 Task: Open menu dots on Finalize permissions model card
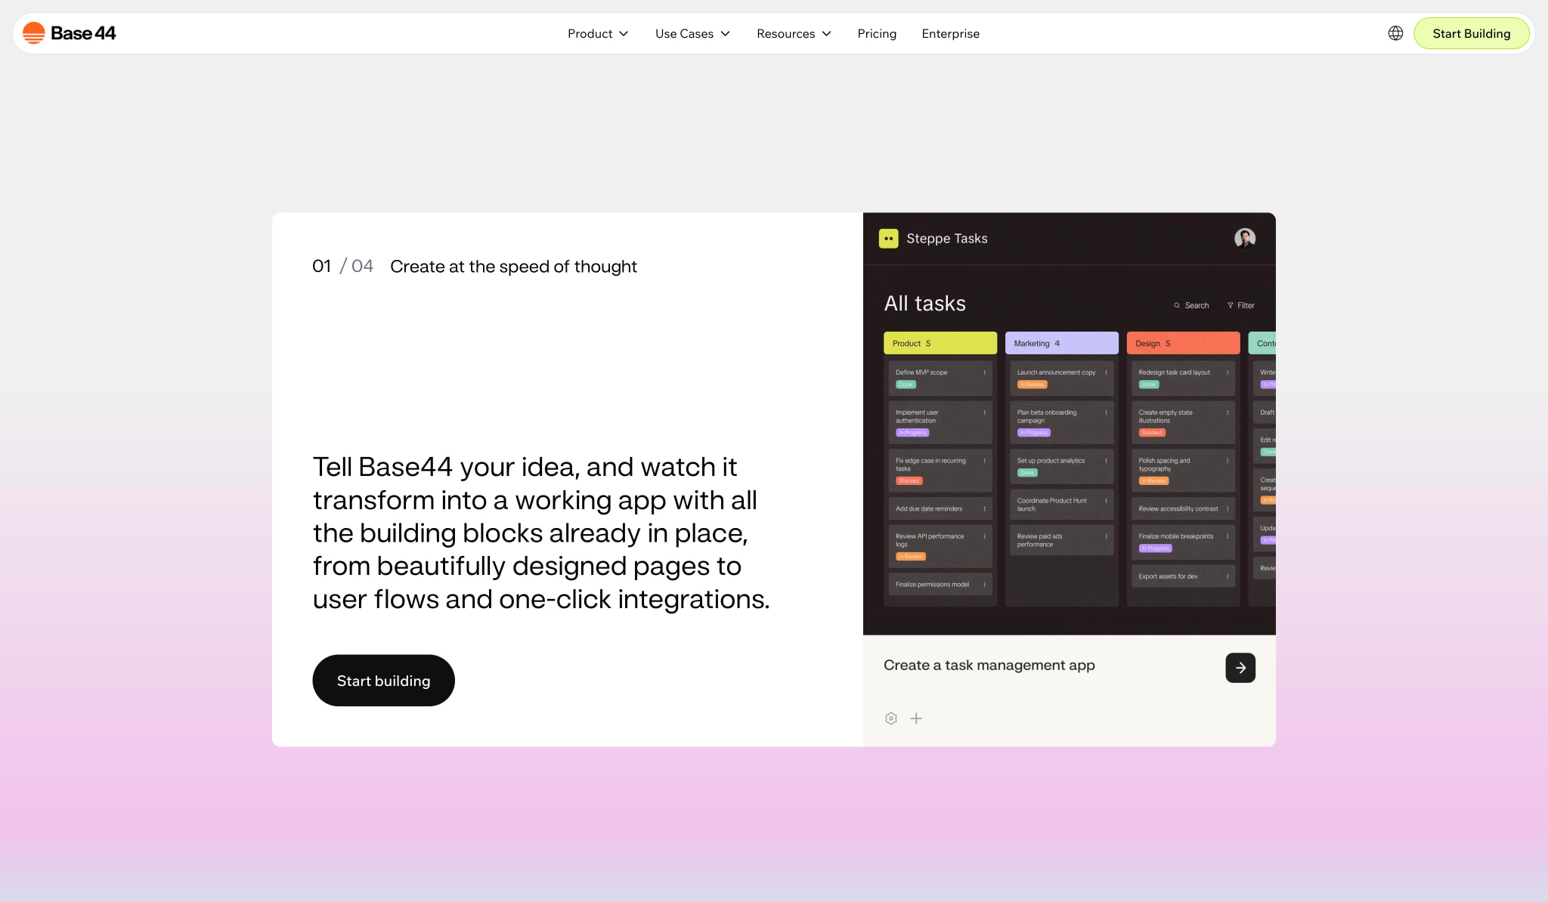(x=984, y=585)
